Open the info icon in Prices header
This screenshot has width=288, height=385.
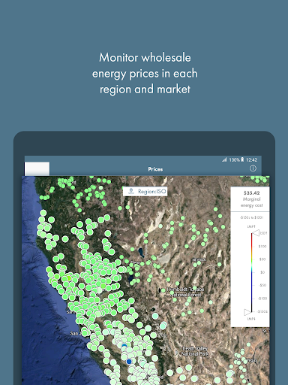coord(253,168)
